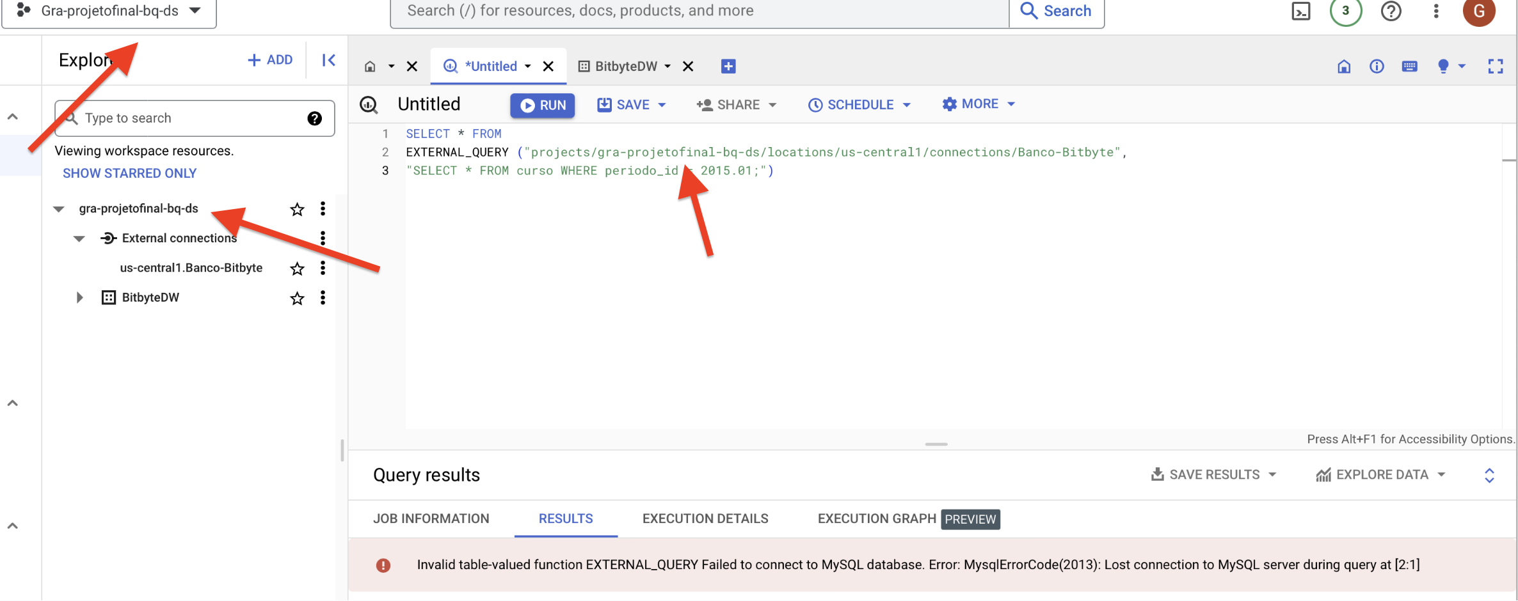Open actions menu for gra-projetofinal-bq-ds
The height and width of the screenshot is (601, 1518).
323,209
